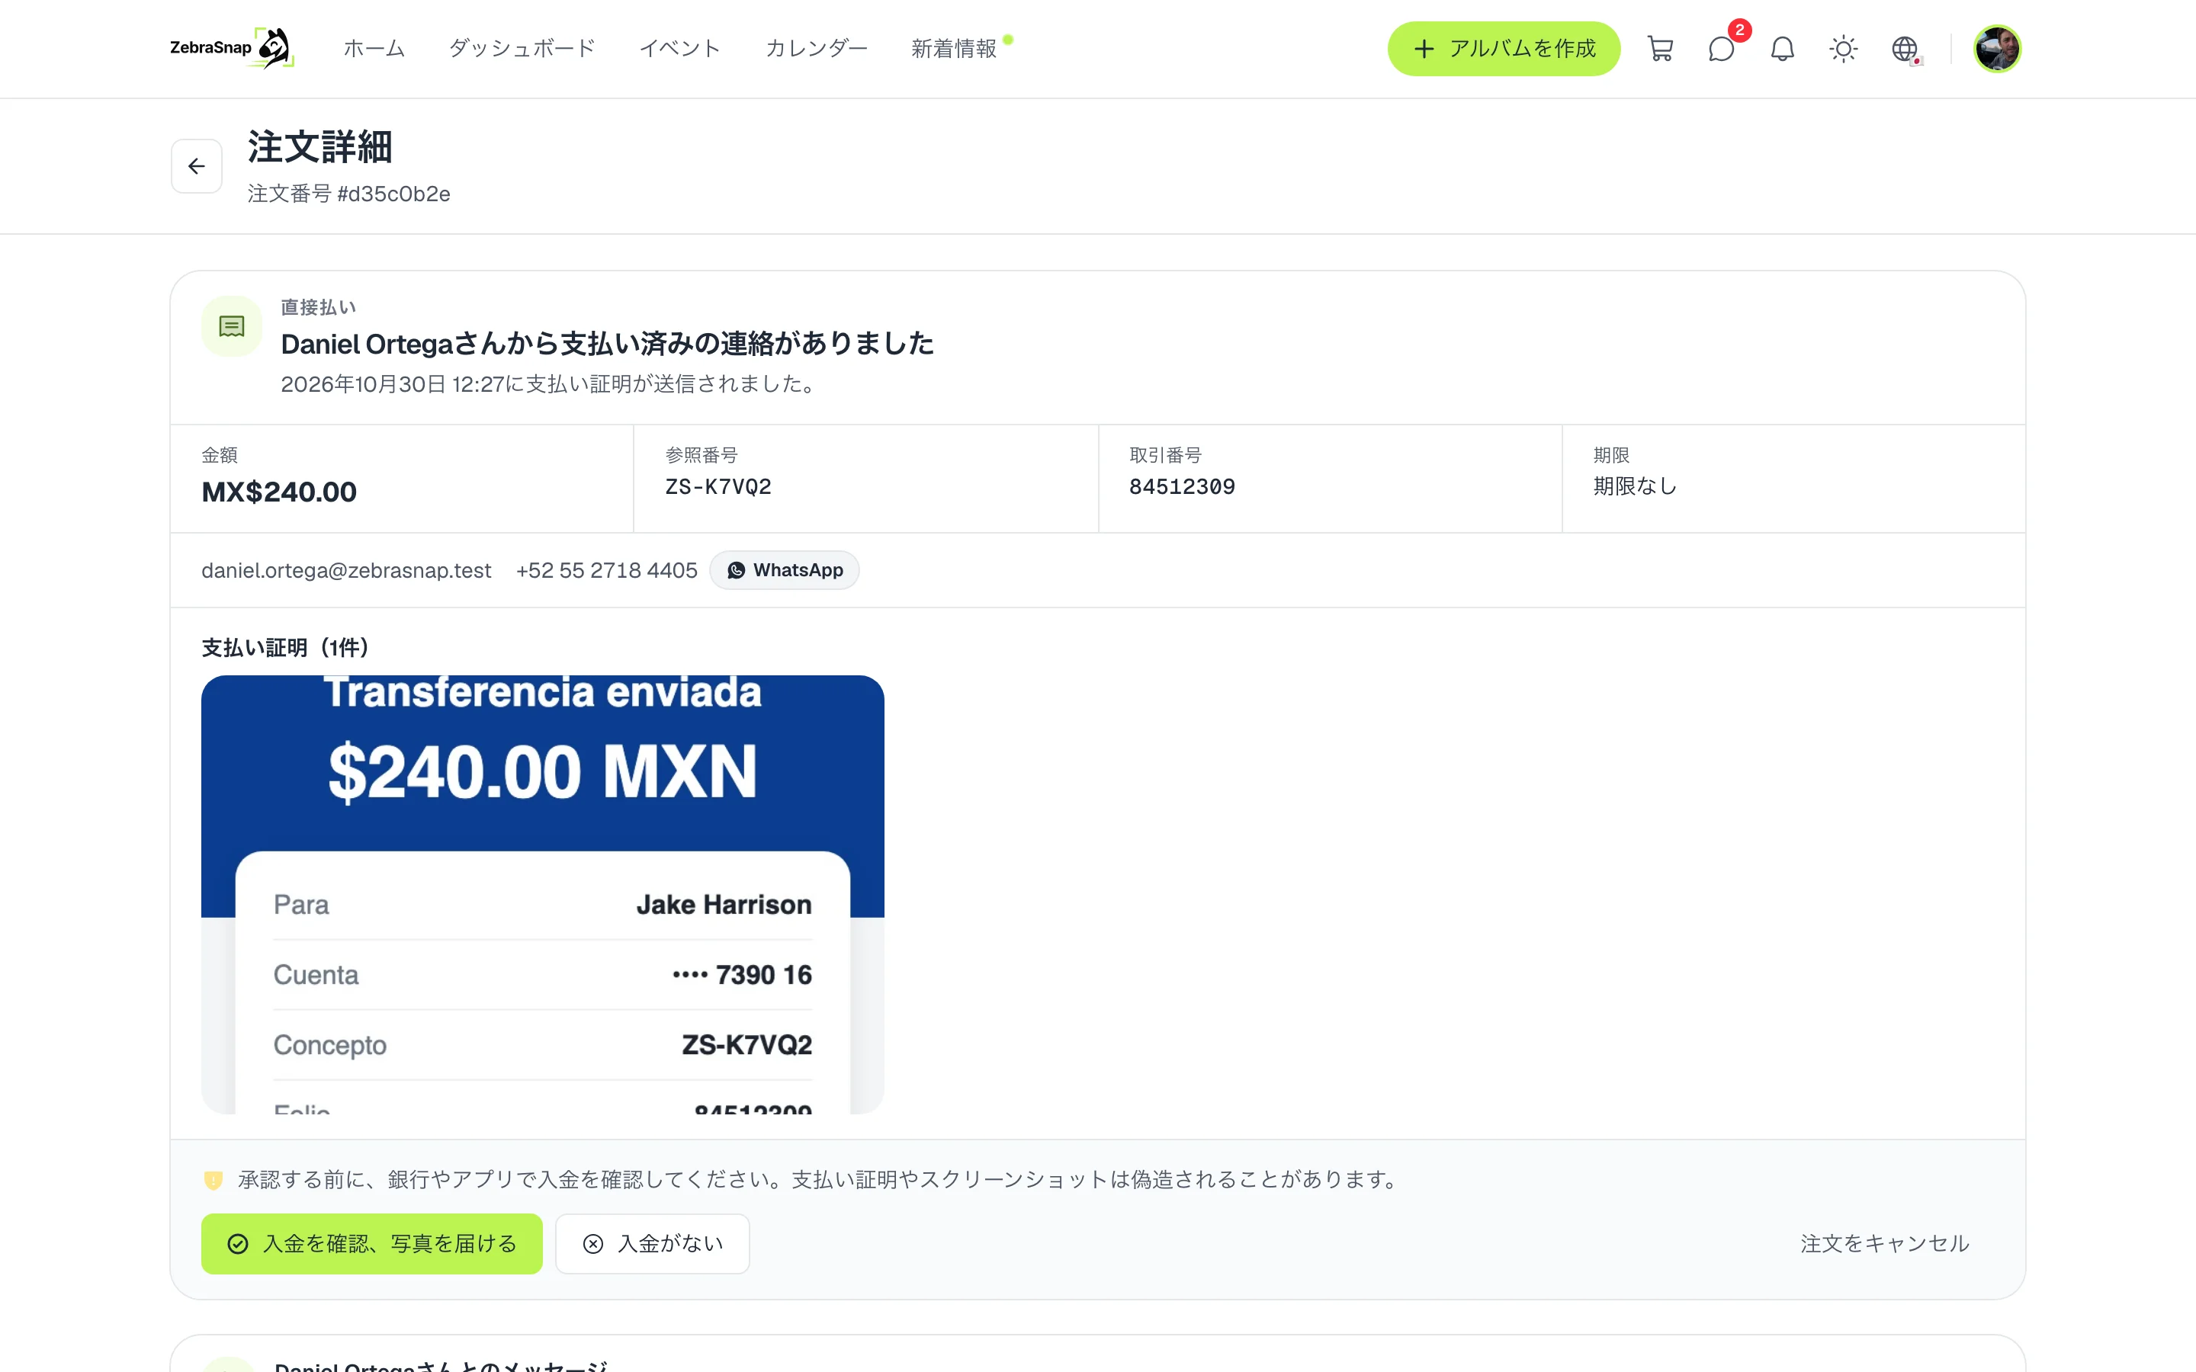This screenshot has height=1372, width=2196.
Task: Open the user profile avatar menu
Action: tap(1996, 49)
